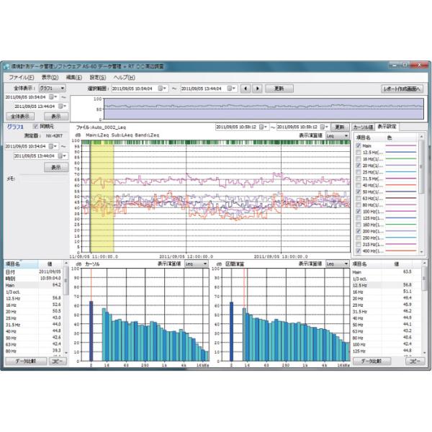The image size is (432, 432).
Task: Uncheck the 100 Hz series checkbox
Action: (x=358, y=212)
